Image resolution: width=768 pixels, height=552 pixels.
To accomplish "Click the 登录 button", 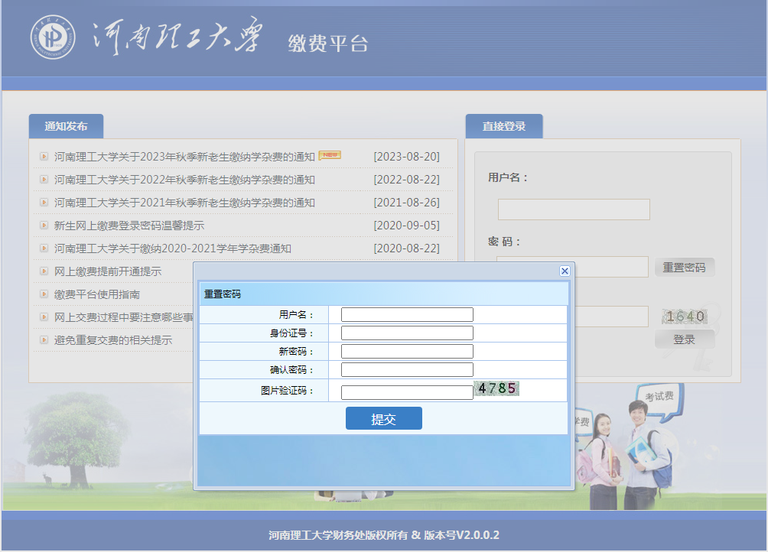I will (684, 339).
